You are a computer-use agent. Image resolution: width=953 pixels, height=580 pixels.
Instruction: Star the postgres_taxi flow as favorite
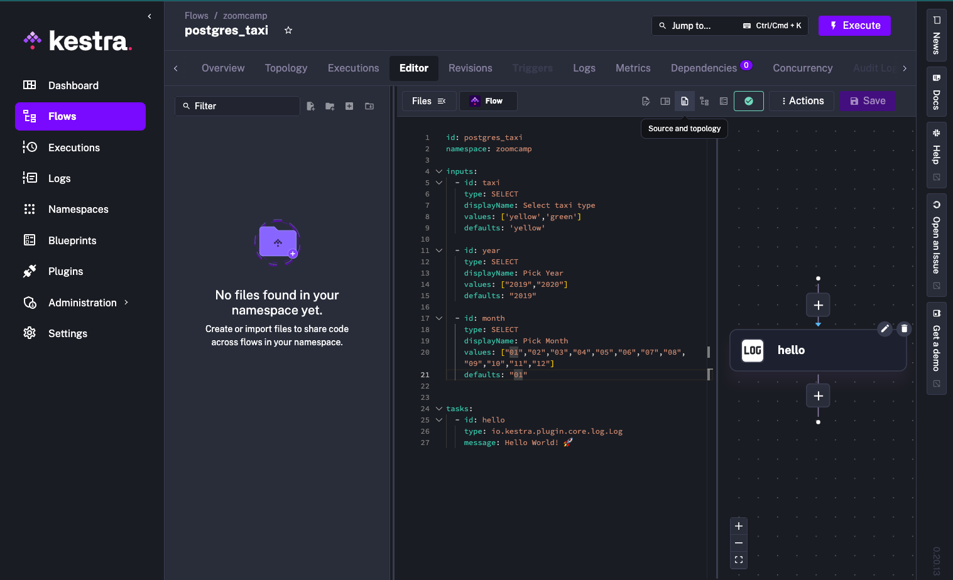288,30
